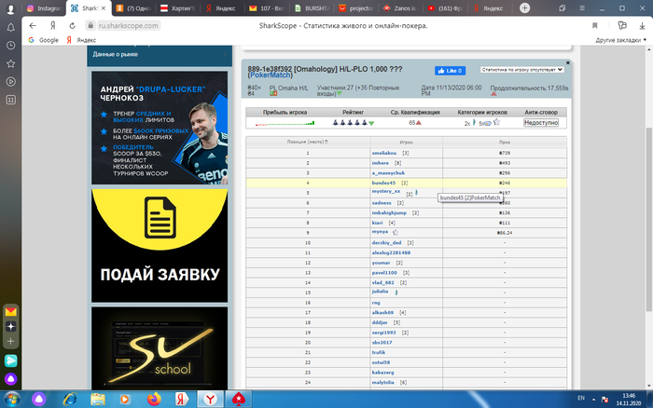Click the green triangle after rating icons
653x408 pixels.
pos(371,123)
